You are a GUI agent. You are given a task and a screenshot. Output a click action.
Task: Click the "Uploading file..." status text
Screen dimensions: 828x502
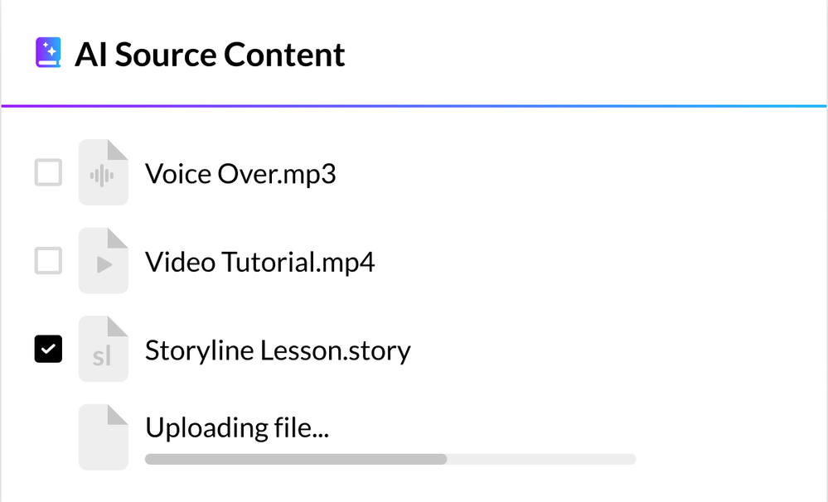[x=237, y=427]
